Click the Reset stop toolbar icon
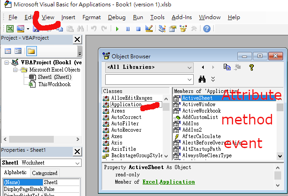This screenshot has height=196, width=288. tap(138, 29)
